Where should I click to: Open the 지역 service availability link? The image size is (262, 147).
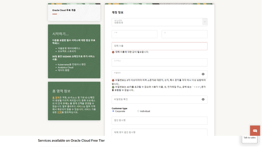59,112
